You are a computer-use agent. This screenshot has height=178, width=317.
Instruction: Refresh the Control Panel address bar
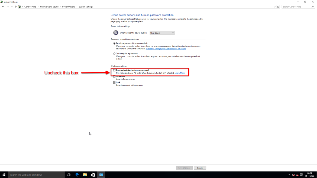click(x=278, y=7)
